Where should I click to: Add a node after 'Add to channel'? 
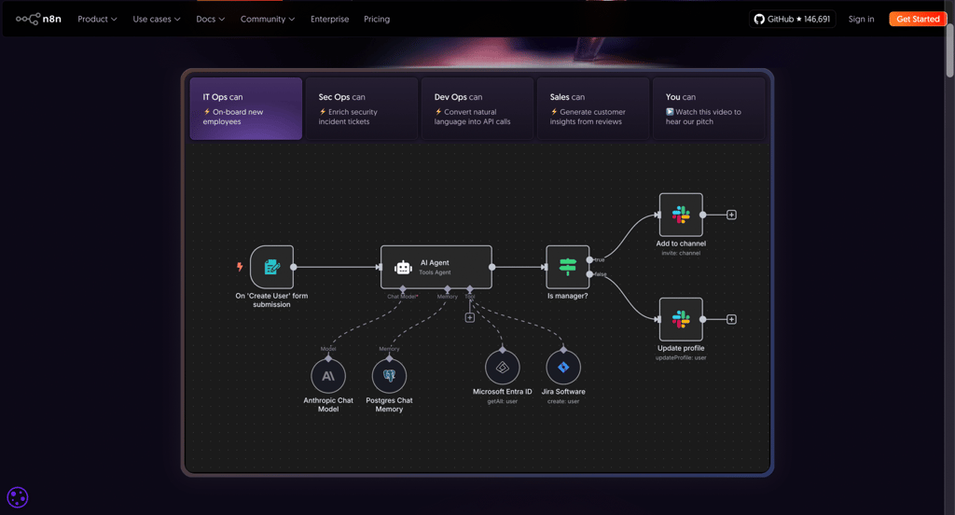(731, 215)
